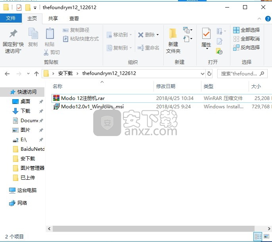Click the New folder (新建文件夹) icon
The image size is (272, 242).
(x=173, y=33)
